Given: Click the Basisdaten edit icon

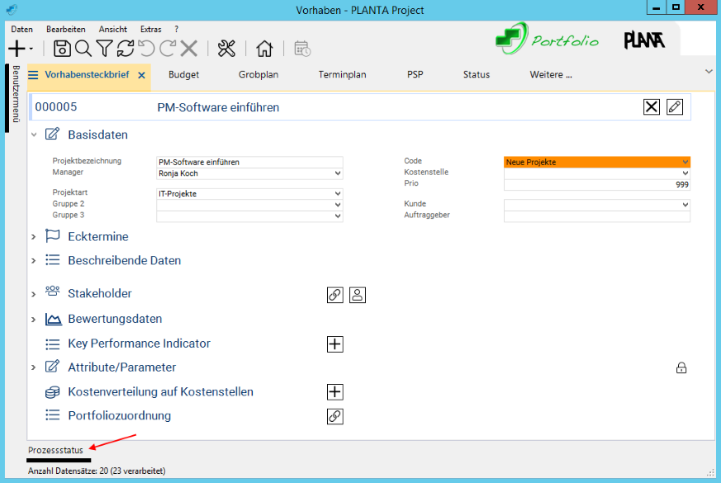Looking at the screenshot, I should pos(52,134).
